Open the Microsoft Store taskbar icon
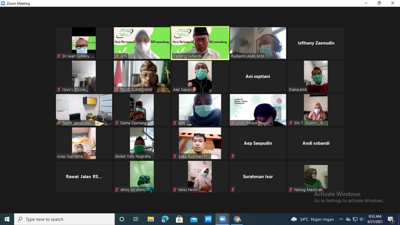400x225 pixels. point(179,219)
